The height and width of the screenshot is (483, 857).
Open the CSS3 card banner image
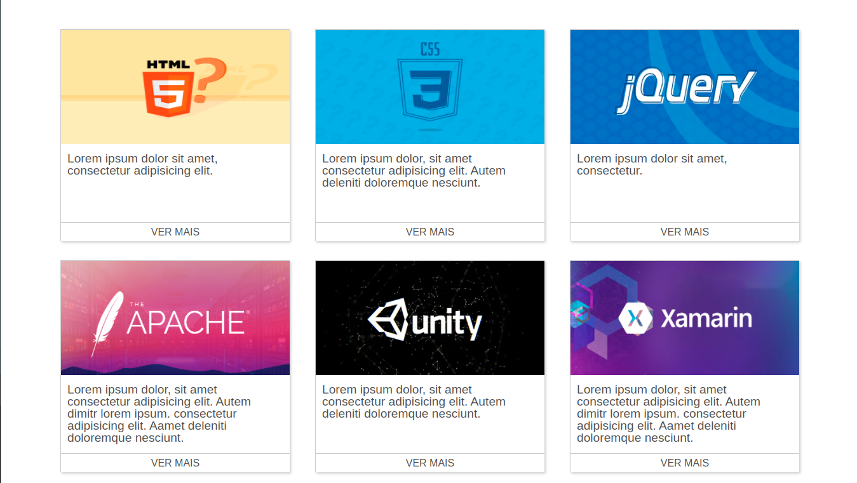[x=430, y=87]
